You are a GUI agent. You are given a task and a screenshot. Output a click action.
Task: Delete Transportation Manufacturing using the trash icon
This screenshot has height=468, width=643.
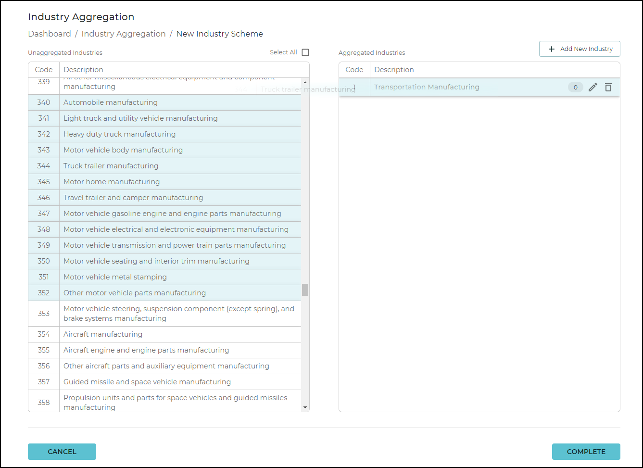pos(608,87)
